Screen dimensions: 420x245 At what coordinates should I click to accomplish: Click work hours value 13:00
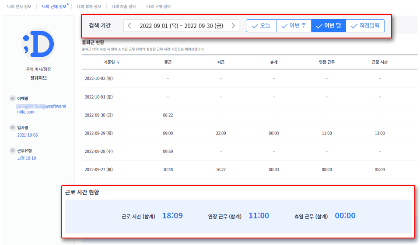(380, 133)
